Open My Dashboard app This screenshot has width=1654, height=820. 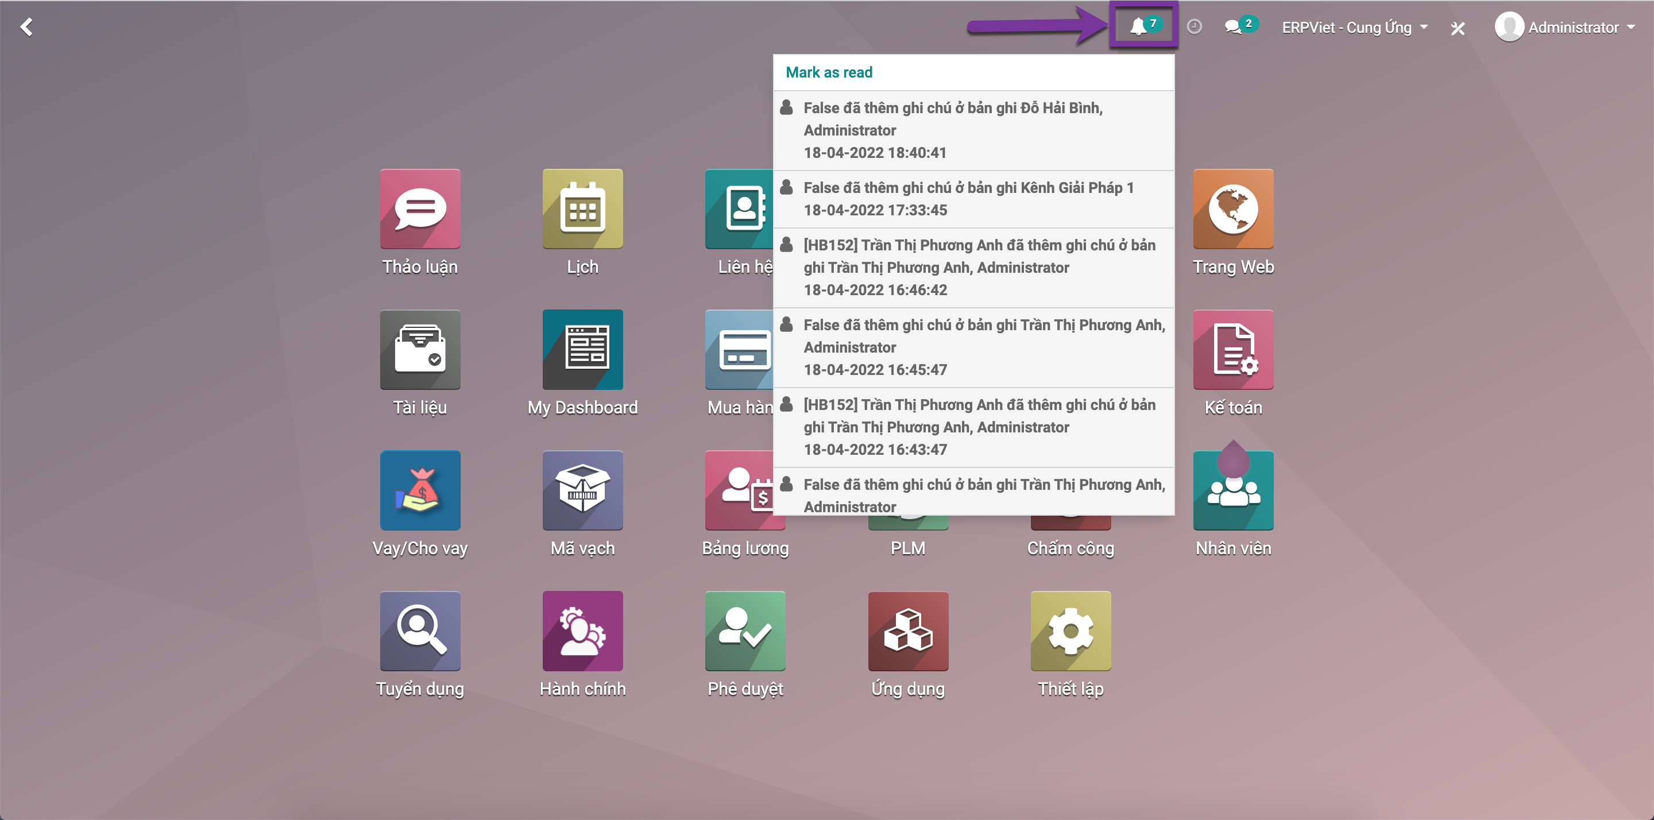pos(582,349)
